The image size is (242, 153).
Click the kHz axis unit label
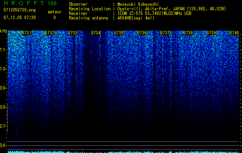tap(3, 31)
